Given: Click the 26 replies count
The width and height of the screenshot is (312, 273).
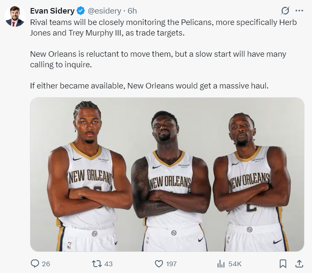Looking at the screenshot, I should [46, 264].
